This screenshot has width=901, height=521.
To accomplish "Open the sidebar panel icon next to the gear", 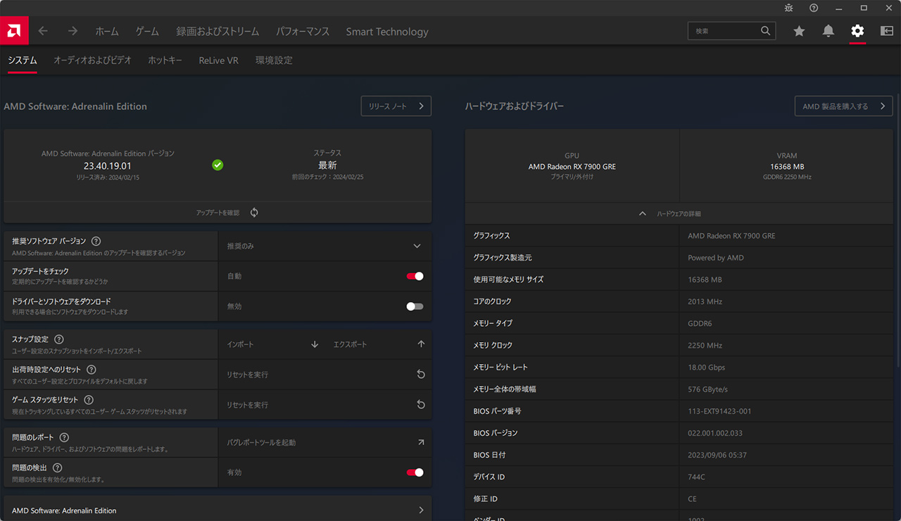I will pos(887,31).
